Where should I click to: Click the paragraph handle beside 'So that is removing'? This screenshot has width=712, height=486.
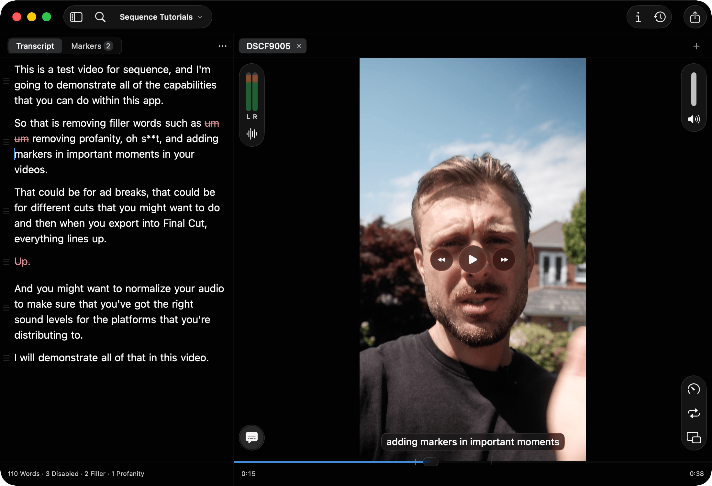pyautogui.click(x=6, y=142)
